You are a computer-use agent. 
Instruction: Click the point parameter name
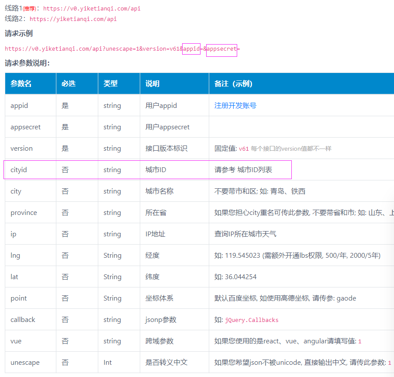tap(18, 298)
